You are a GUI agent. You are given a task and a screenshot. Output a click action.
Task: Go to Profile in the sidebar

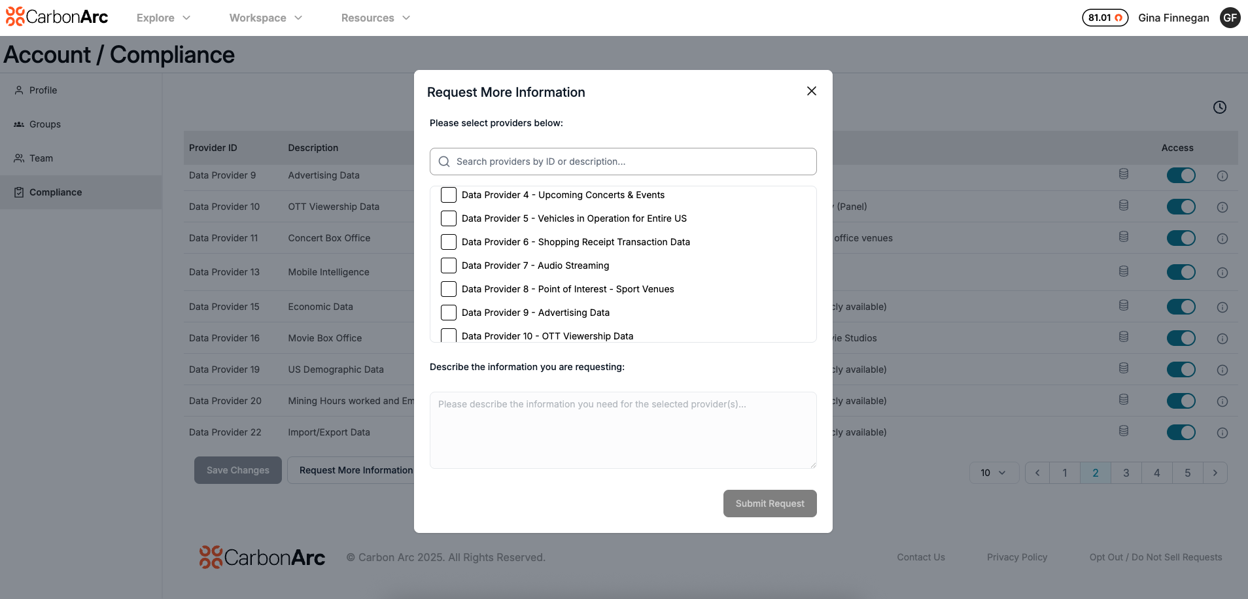pos(43,90)
